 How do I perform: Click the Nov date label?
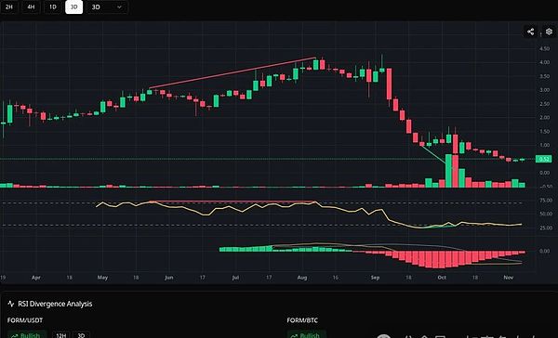(508, 278)
